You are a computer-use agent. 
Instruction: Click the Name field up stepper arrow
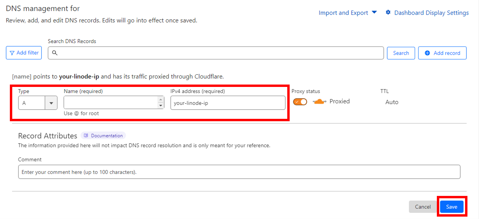(161, 100)
